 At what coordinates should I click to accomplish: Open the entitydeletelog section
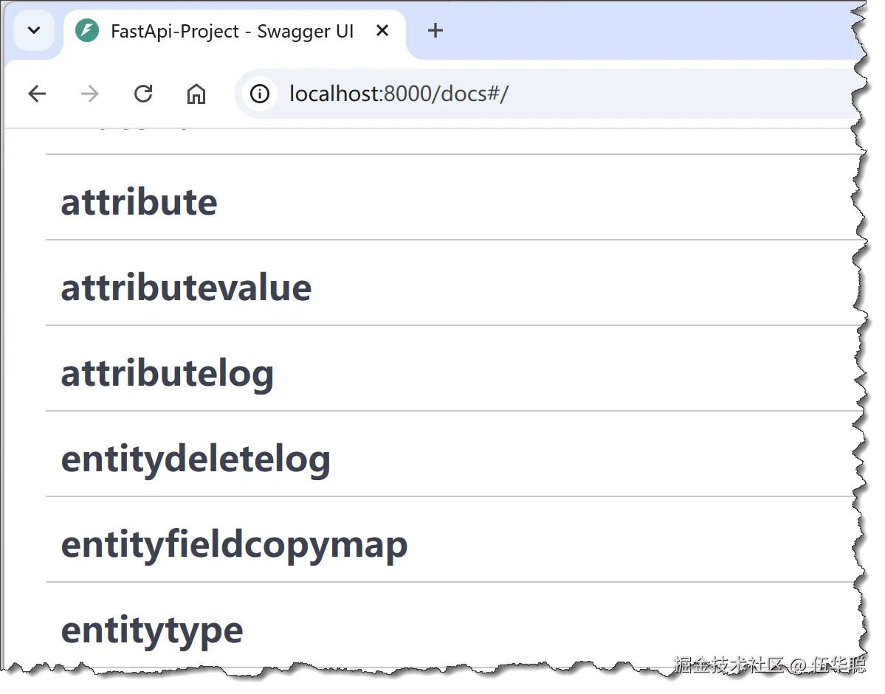pos(196,459)
